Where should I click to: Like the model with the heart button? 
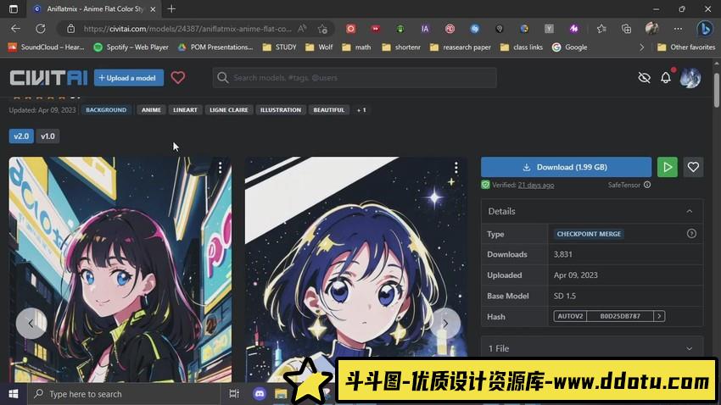(x=693, y=167)
